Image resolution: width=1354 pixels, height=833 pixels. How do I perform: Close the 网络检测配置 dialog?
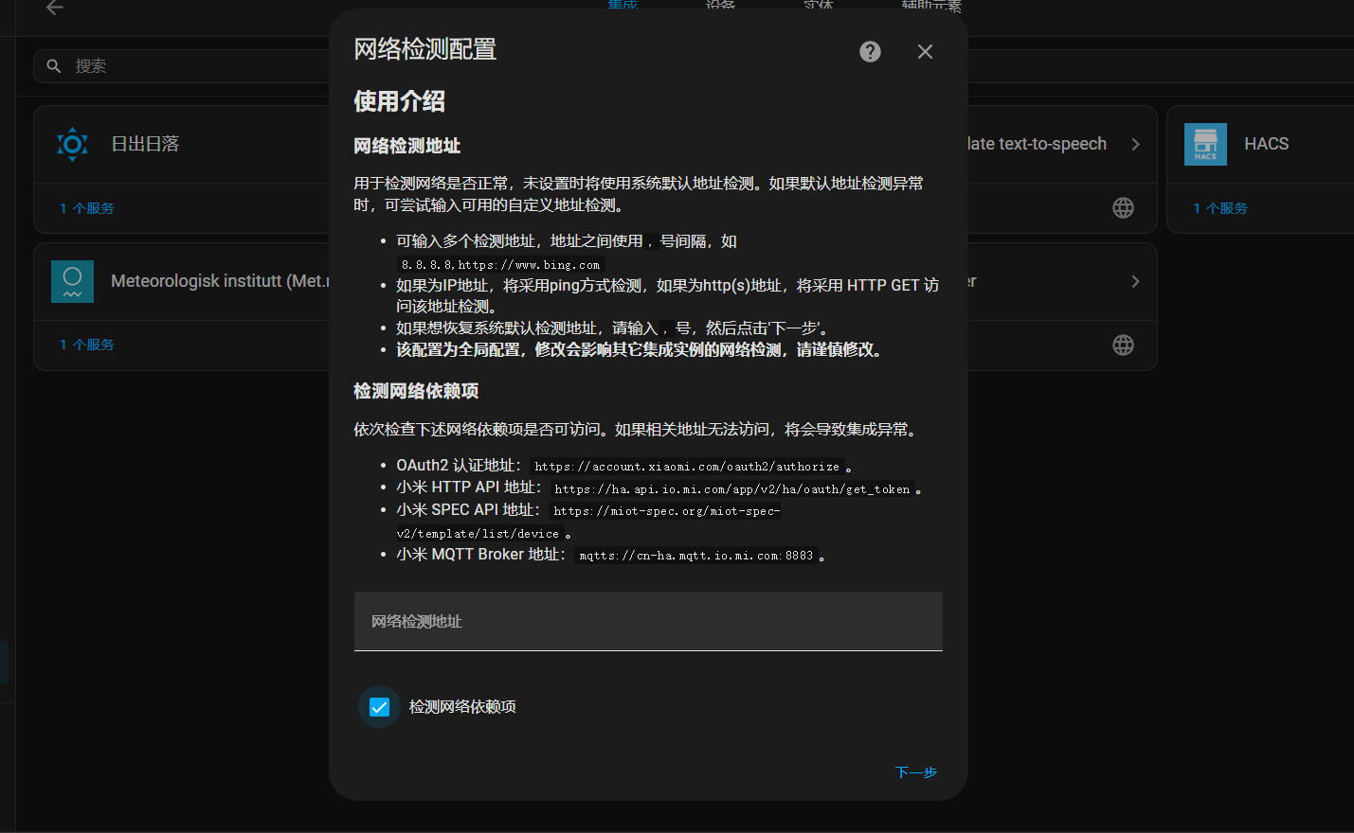tap(925, 52)
